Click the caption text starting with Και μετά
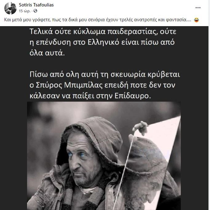 tap(98, 20)
